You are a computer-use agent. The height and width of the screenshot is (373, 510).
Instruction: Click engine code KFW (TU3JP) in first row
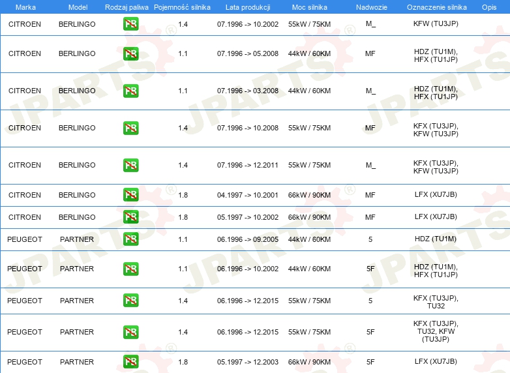(x=436, y=23)
